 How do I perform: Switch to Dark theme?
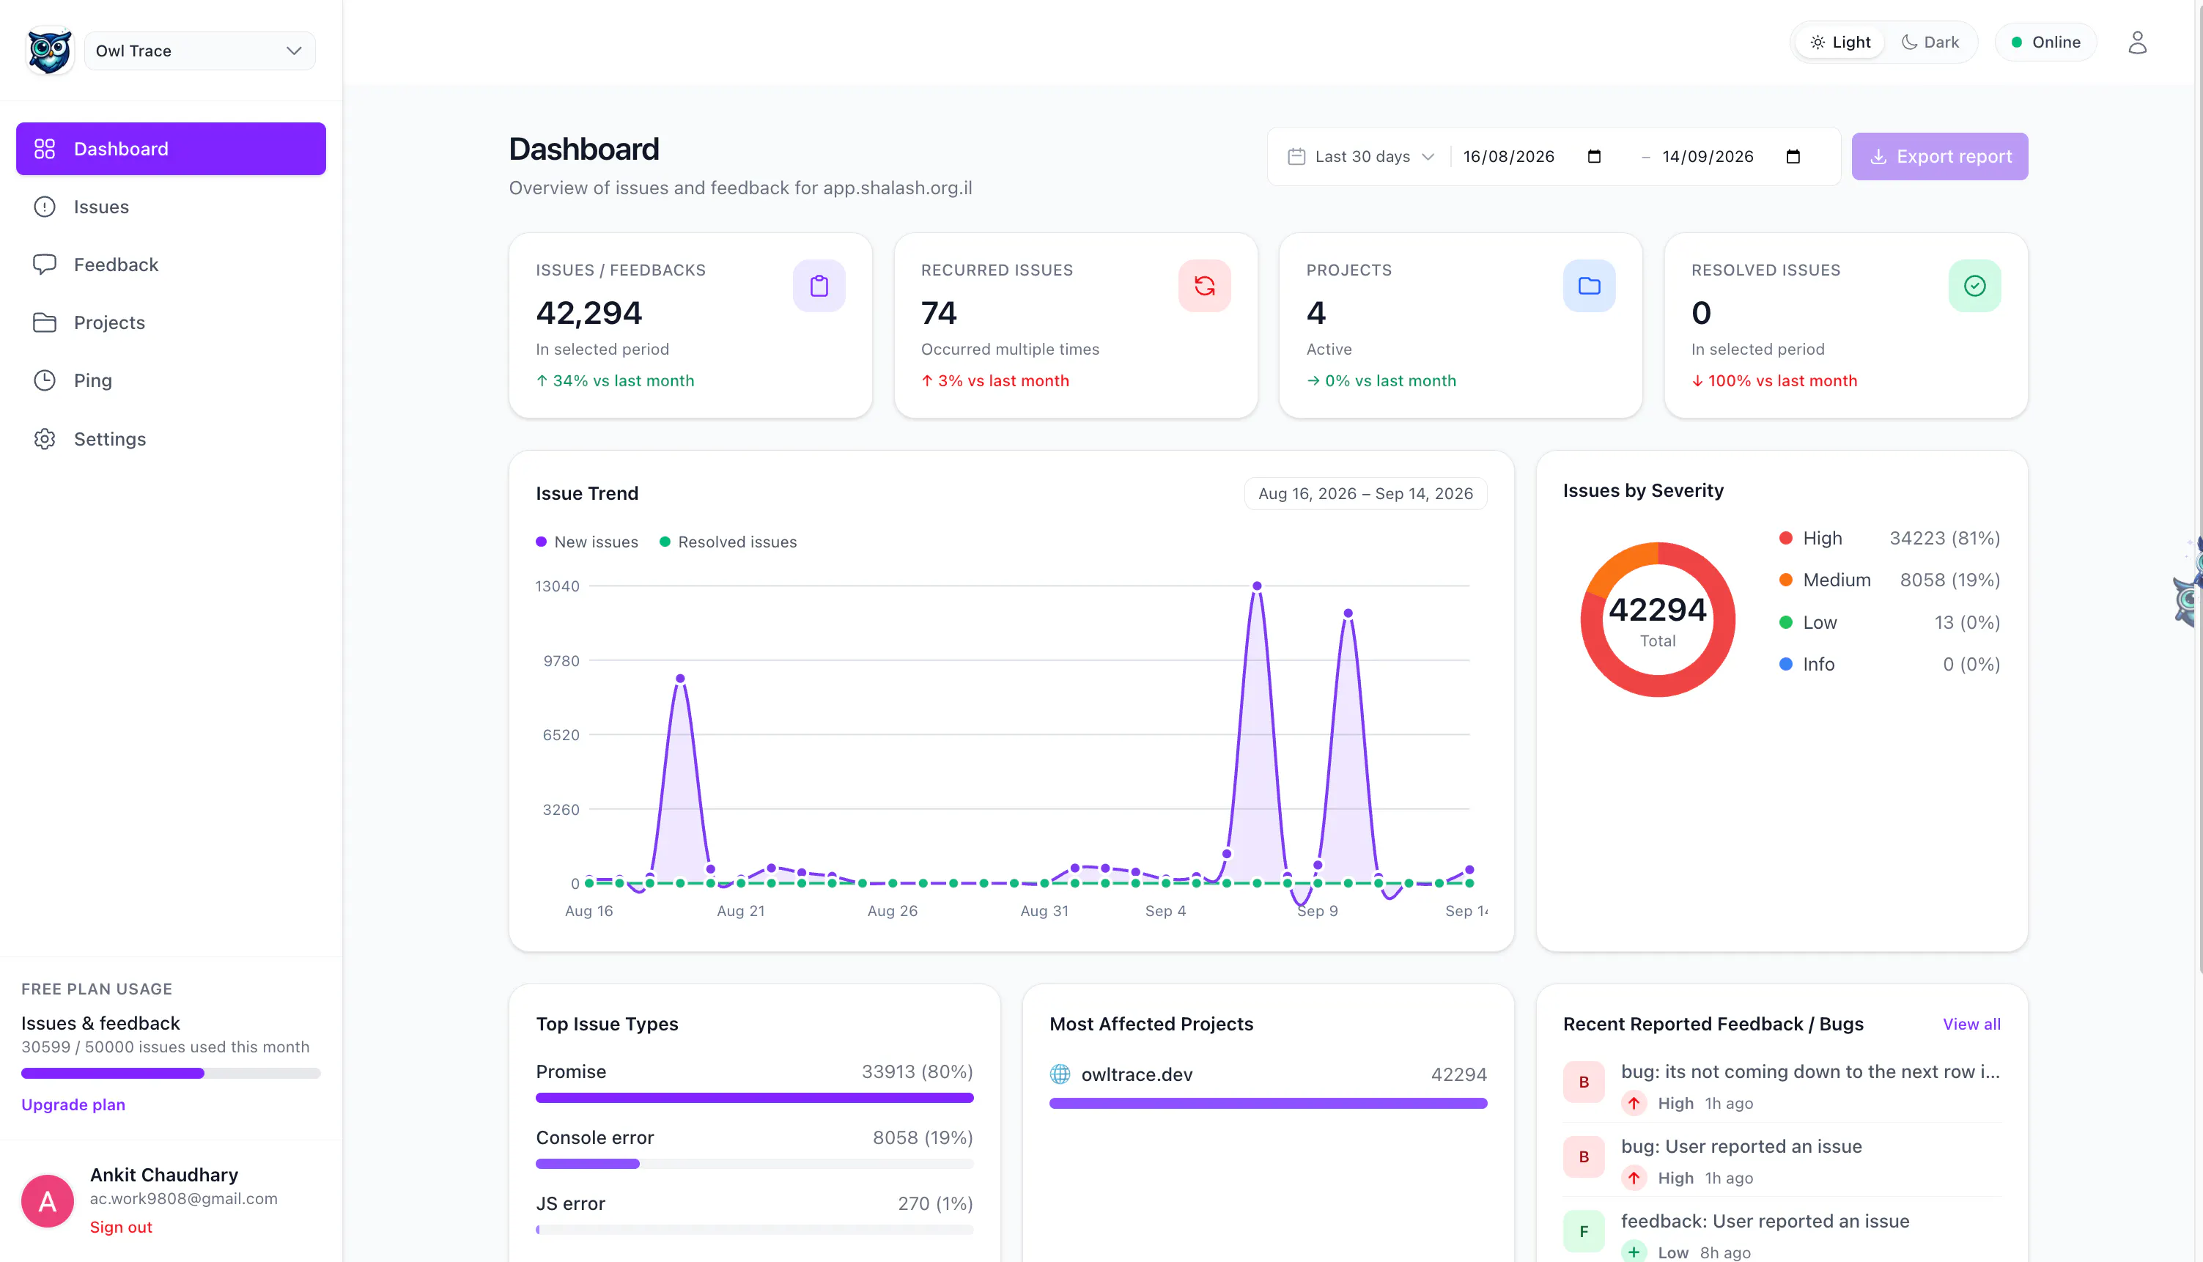1930,43
